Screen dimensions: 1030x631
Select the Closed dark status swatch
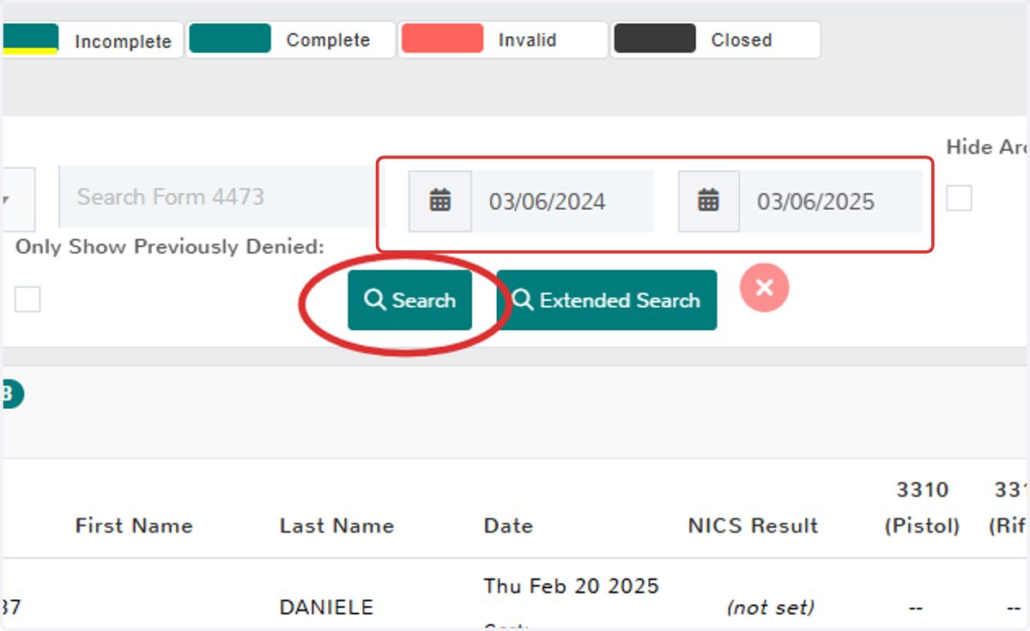tap(655, 39)
